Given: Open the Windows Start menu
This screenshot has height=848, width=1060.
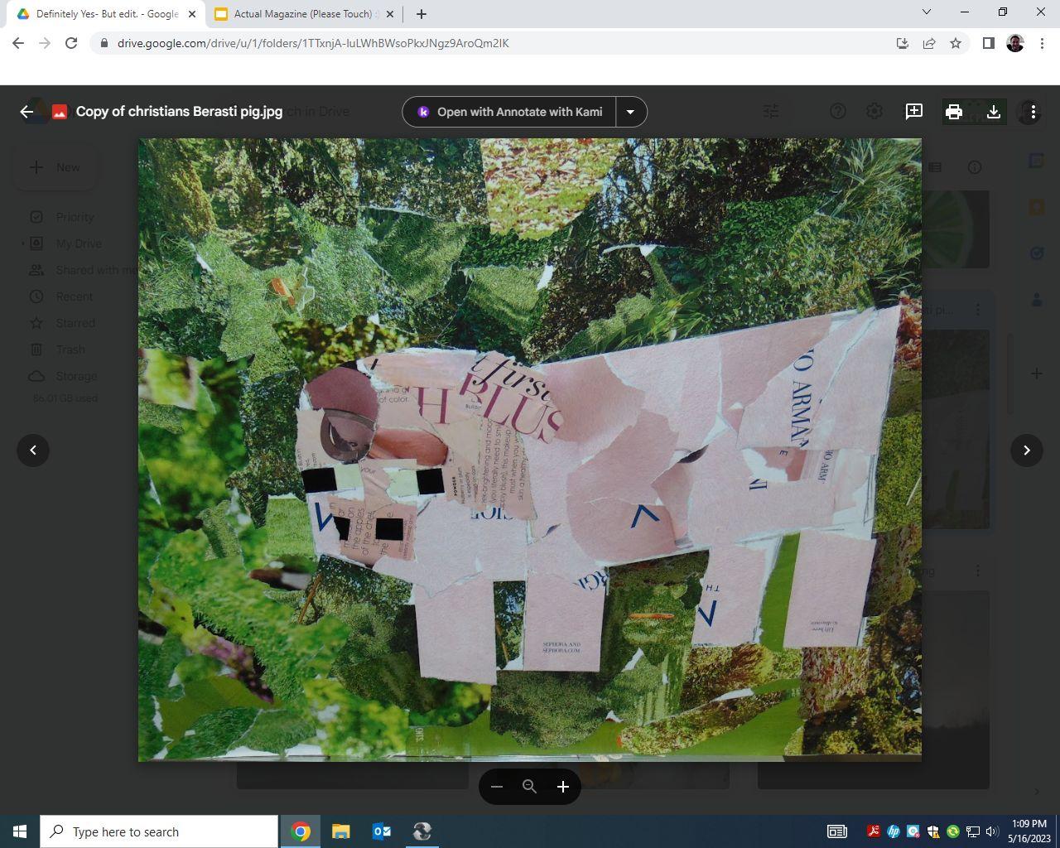Looking at the screenshot, I should tap(20, 831).
